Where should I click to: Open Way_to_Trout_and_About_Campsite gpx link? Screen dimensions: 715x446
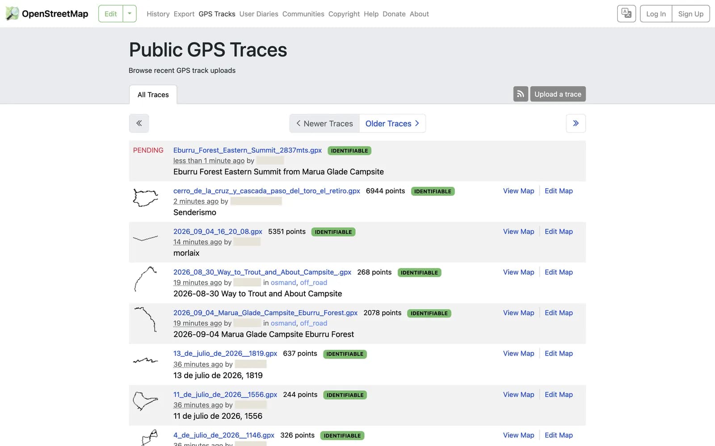[x=262, y=272]
